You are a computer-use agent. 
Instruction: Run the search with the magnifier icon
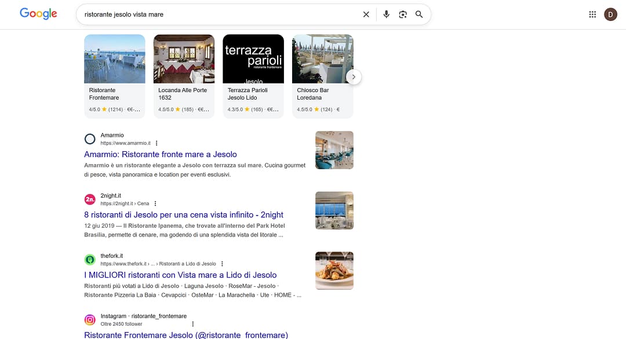pos(419,14)
